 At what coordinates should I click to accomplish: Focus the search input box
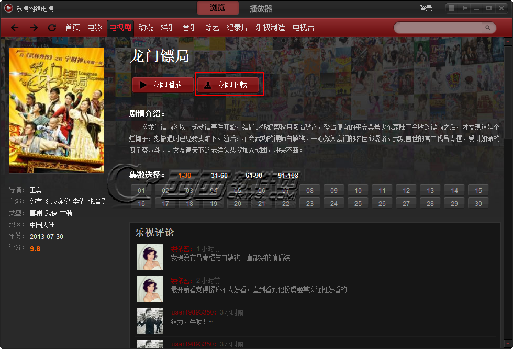[440, 28]
